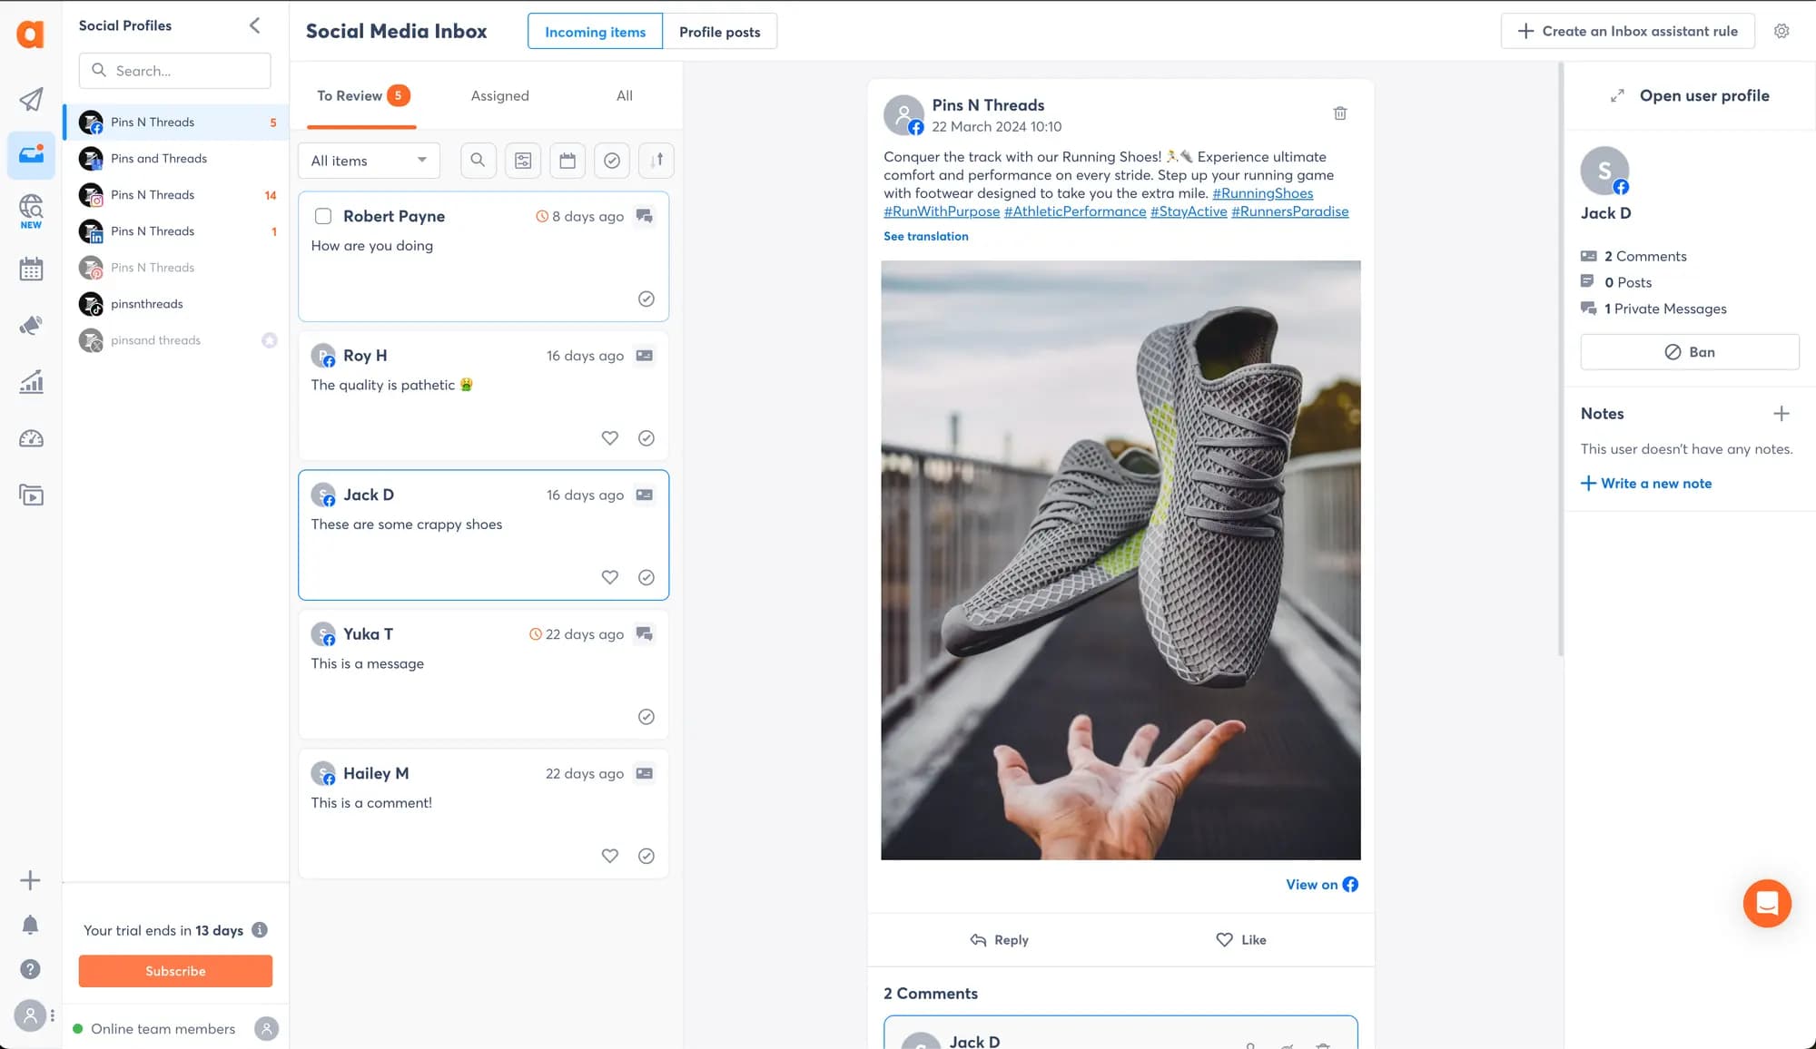Open the All items filter dropdown
The width and height of the screenshot is (1816, 1049).
(369, 160)
